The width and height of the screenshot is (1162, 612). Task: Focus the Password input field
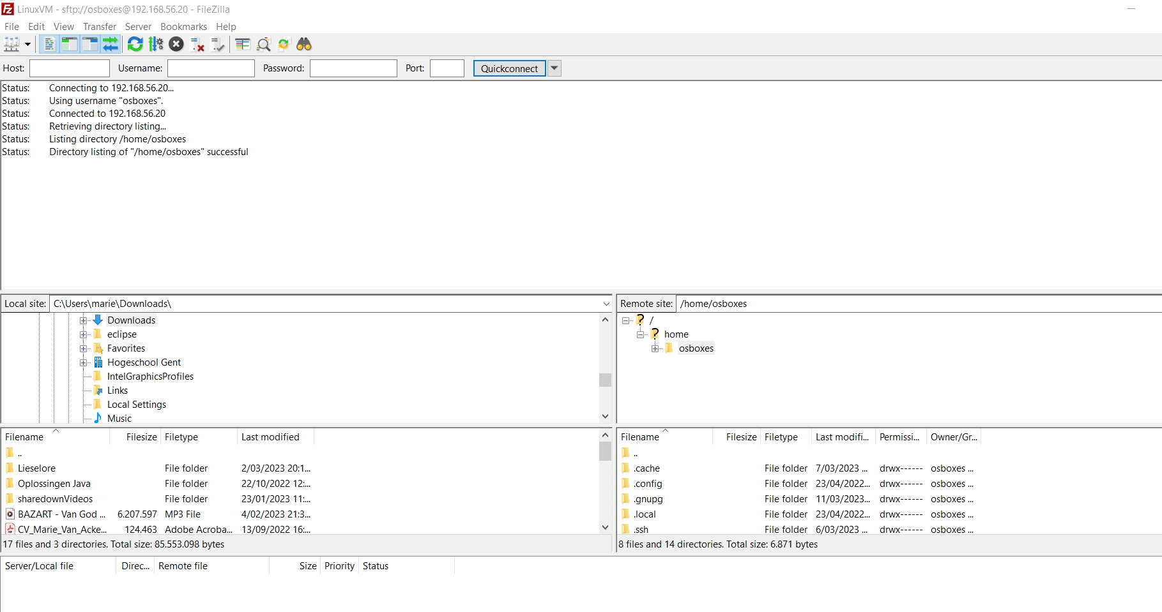[353, 68]
